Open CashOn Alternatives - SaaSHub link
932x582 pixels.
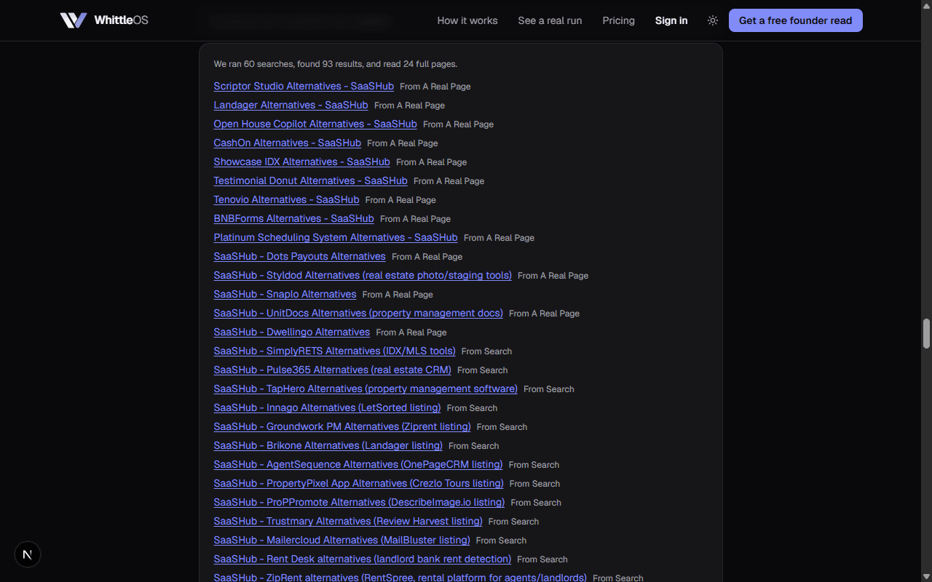(x=287, y=143)
